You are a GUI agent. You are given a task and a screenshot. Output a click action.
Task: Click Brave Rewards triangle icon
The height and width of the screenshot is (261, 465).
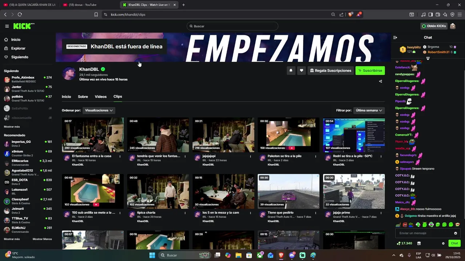coord(359,14)
